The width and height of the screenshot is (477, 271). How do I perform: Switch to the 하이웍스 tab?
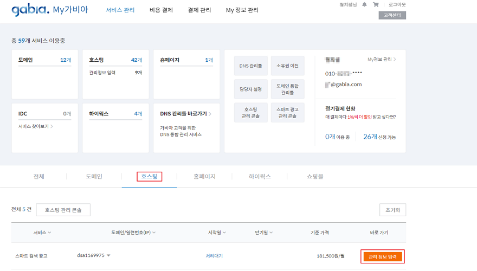point(260,176)
